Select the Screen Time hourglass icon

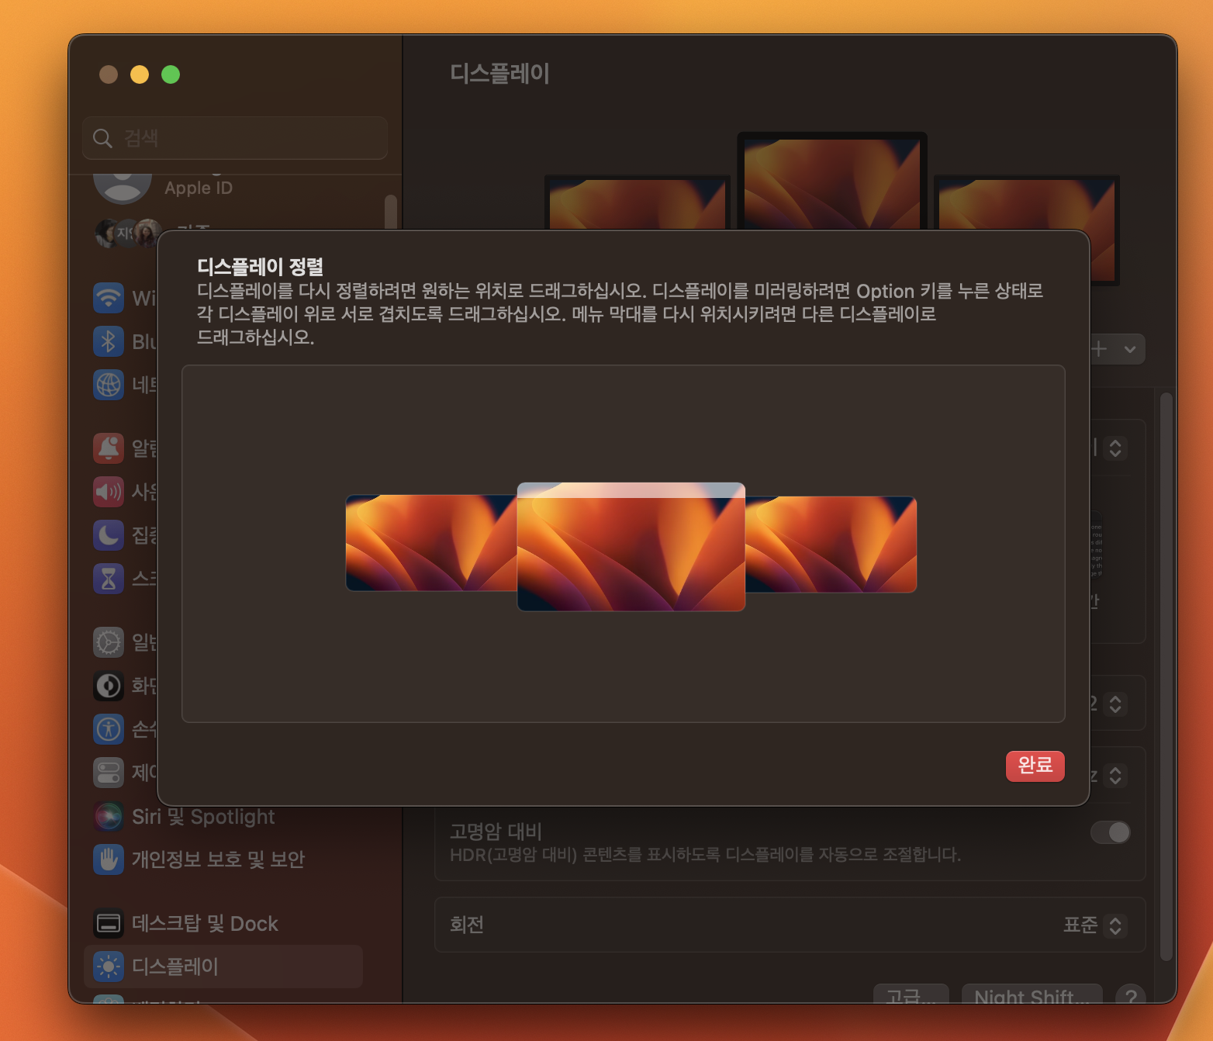(x=109, y=579)
